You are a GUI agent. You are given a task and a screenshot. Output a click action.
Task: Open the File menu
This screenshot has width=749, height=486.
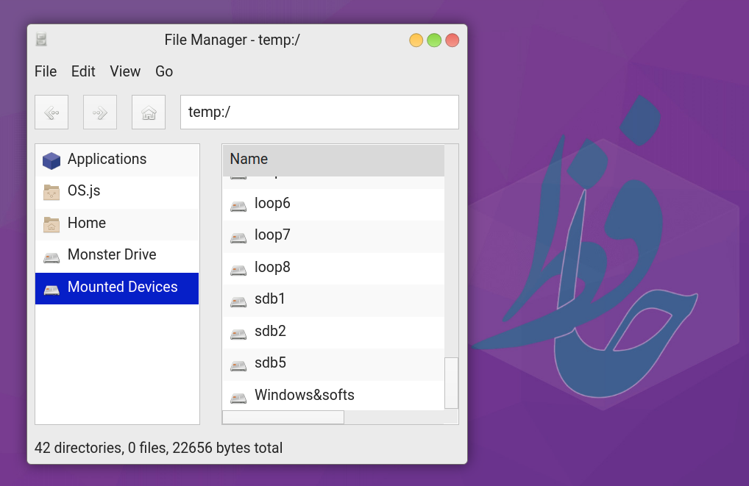[46, 71]
